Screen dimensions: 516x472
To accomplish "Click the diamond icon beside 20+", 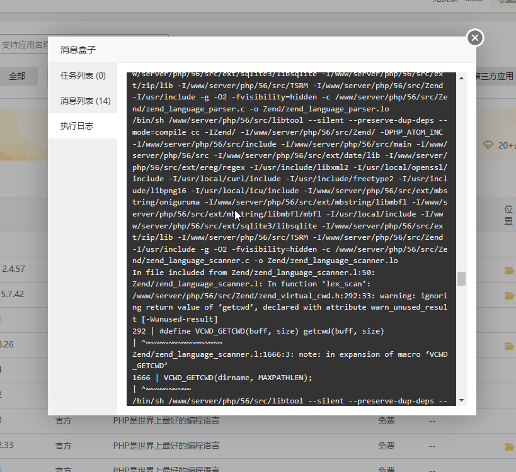I will coord(488,145).
